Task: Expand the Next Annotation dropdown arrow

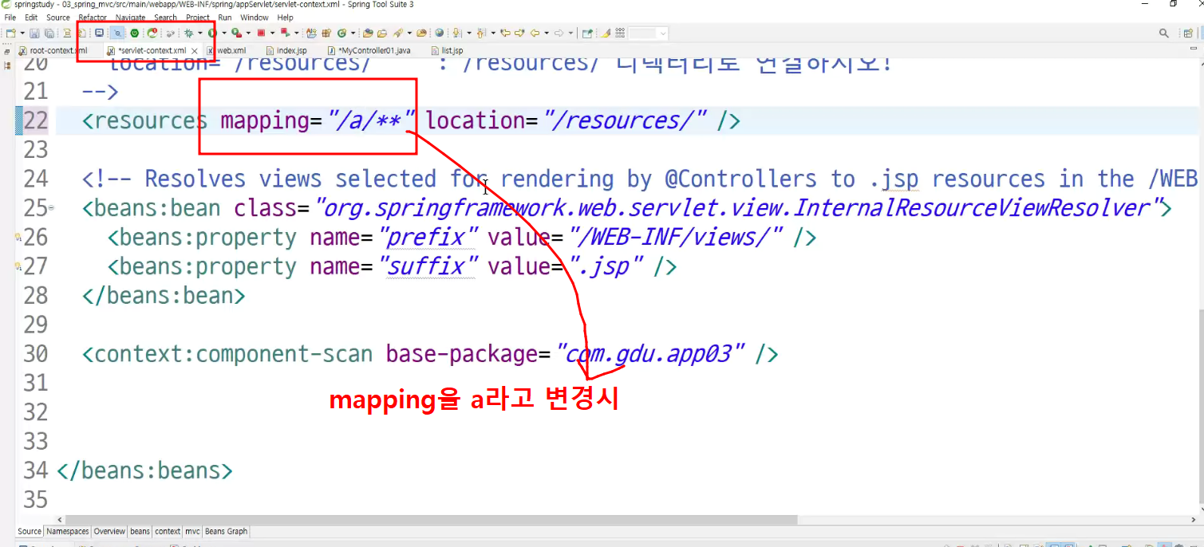Action: pos(469,33)
